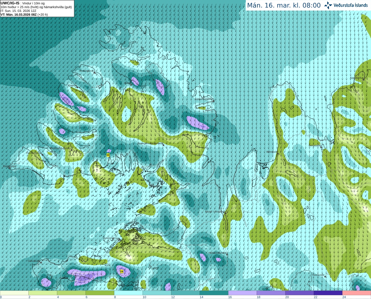Click the Reykir í Hrútafirði station label
This screenshot has width=371, height=299.
pos(215,212)
